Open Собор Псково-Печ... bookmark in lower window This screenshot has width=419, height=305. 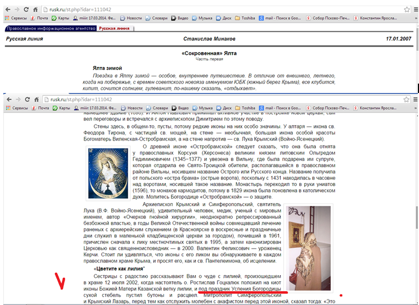(x=327, y=108)
